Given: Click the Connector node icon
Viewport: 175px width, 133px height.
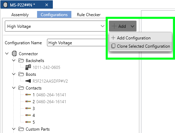Looking at the screenshot, I should tap(14, 53).
